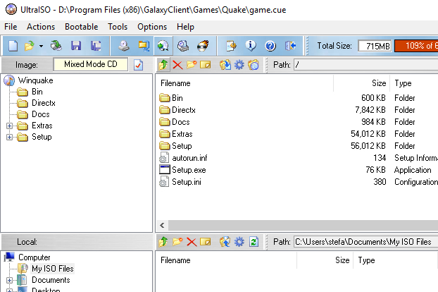Click the Save As toolbar icon

96,46
